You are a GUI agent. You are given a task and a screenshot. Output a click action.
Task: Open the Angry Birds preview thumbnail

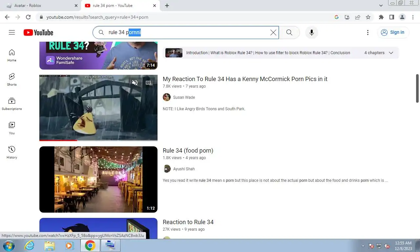coord(98,108)
